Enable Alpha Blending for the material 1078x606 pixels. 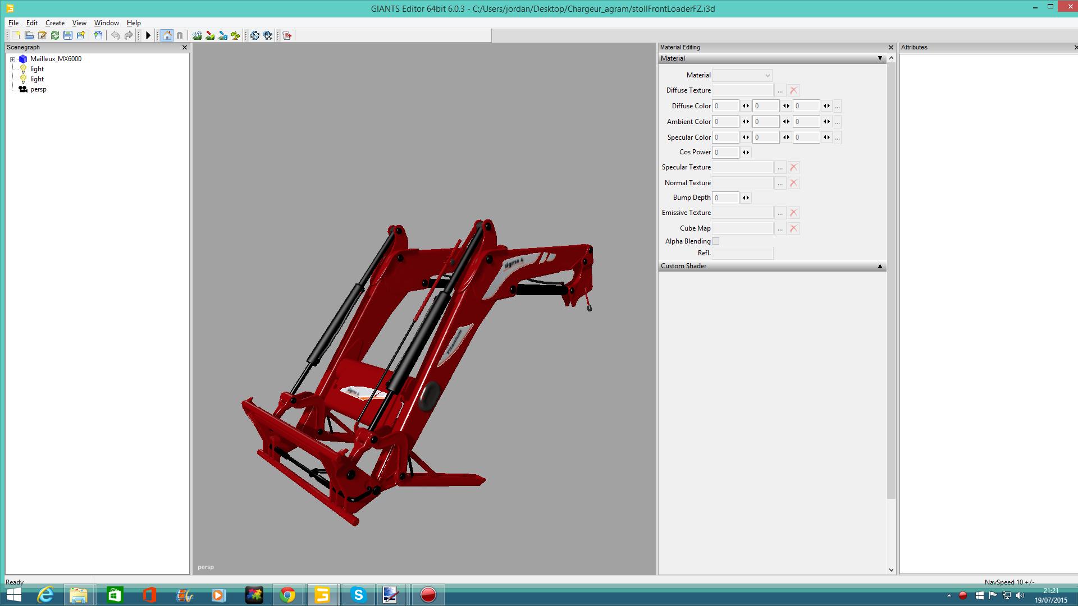click(716, 241)
